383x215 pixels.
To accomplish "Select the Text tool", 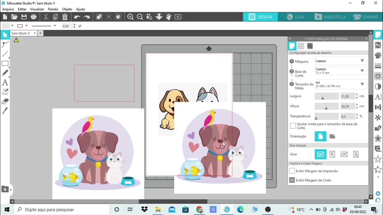I will click(5, 82).
